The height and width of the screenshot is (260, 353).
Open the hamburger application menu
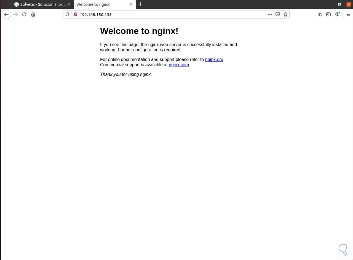click(x=348, y=14)
